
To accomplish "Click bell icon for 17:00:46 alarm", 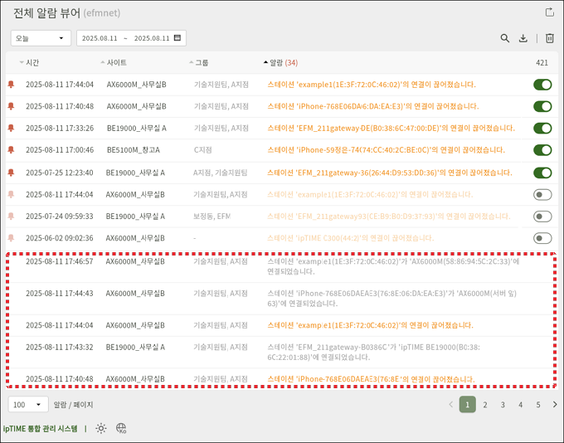I will pyautogui.click(x=11, y=150).
